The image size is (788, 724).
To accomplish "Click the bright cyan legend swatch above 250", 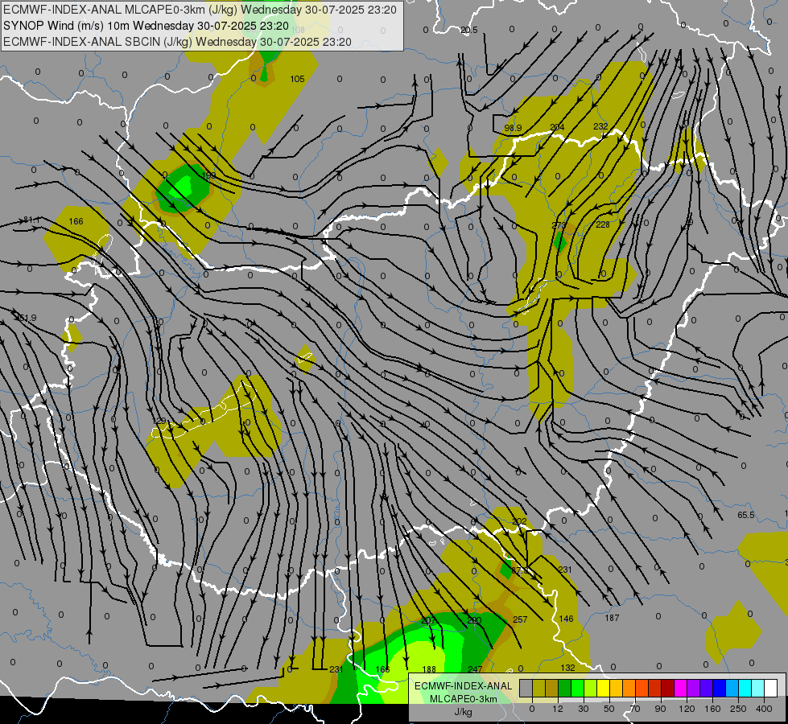I will pyautogui.click(x=745, y=689).
